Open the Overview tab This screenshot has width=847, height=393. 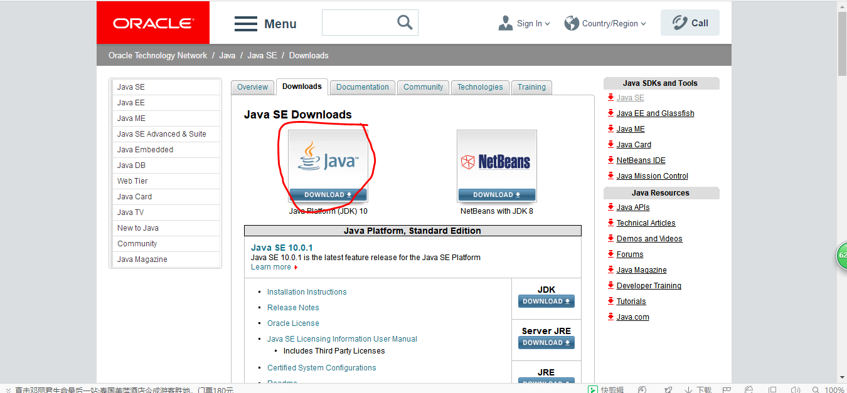[x=253, y=87]
